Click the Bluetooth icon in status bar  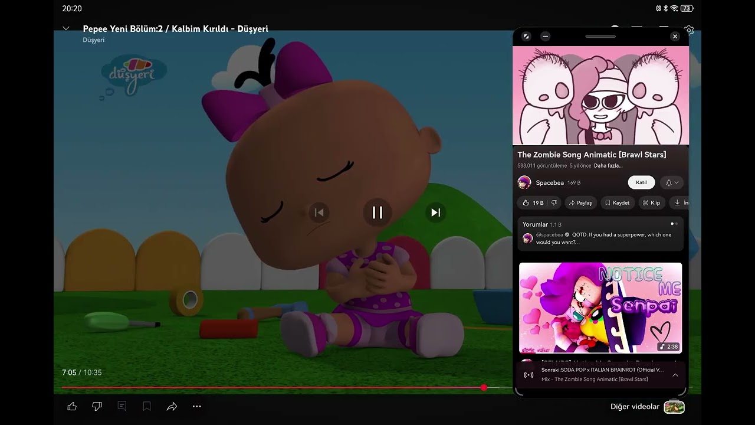666,8
